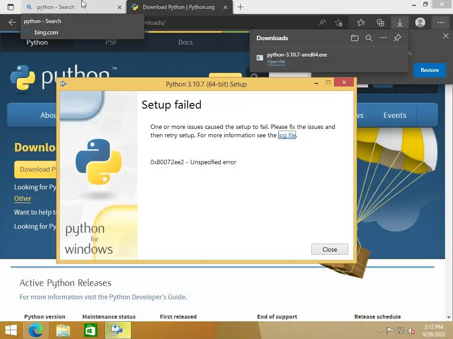Click the error code 0x80072ee2 text

pos(167,162)
